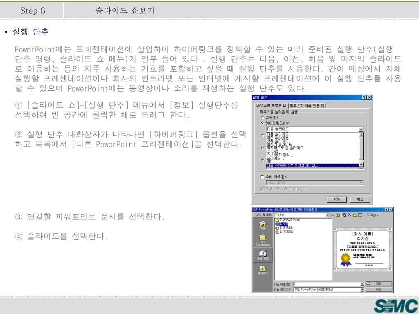Select the 없음(N) radio button
This screenshot has width=419, height=314.
coord(262,117)
